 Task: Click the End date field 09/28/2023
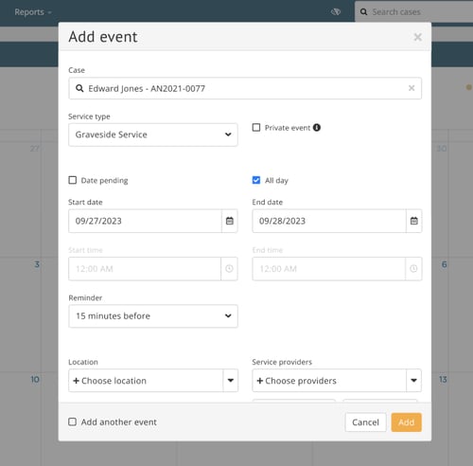click(329, 221)
